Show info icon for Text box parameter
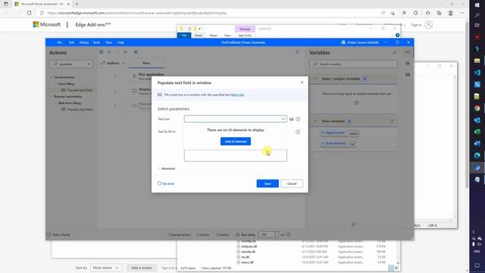Screen dimensions: 485x273 (298, 119)
